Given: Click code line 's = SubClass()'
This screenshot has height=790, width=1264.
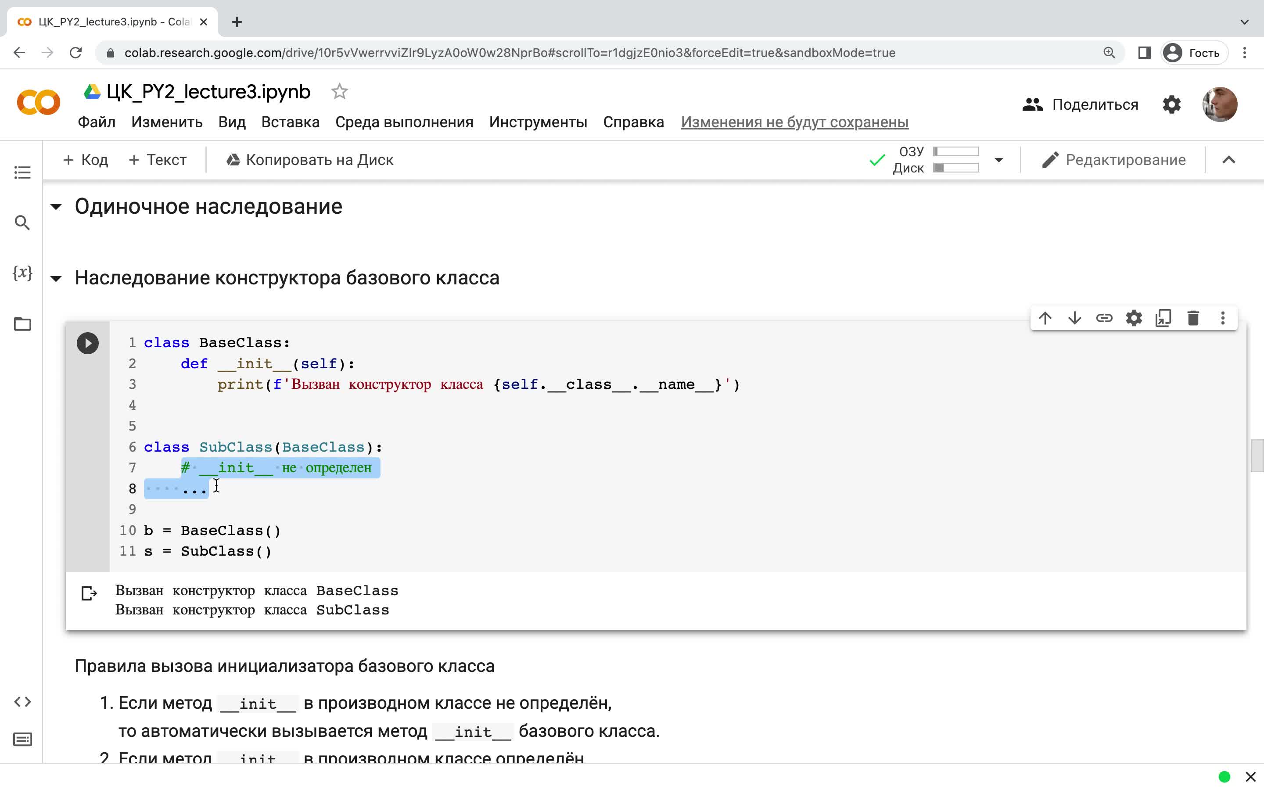Looking at the screenshot, I should [207, 551].
